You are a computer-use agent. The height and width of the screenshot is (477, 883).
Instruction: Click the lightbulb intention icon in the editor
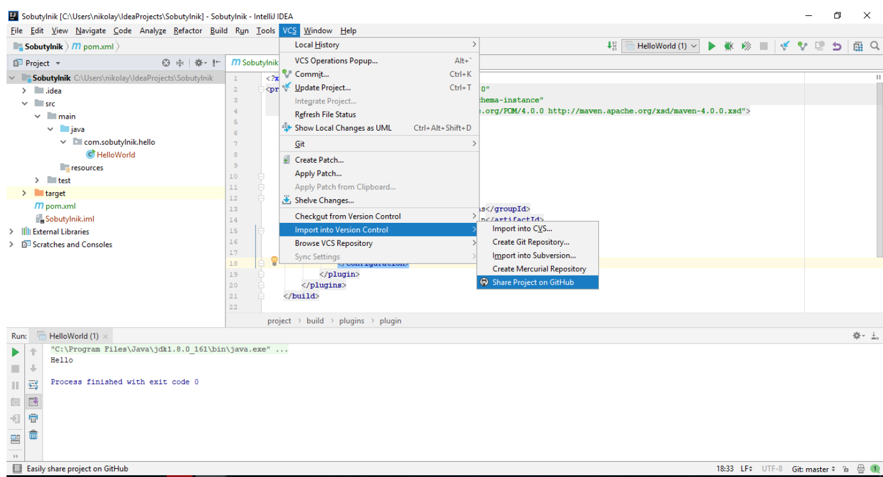pyautogui.click(x=275, y=261)
